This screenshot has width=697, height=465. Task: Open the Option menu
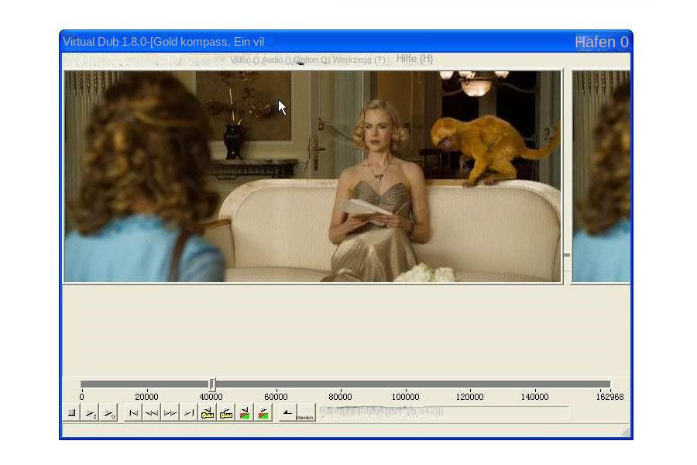coord(311,60)
